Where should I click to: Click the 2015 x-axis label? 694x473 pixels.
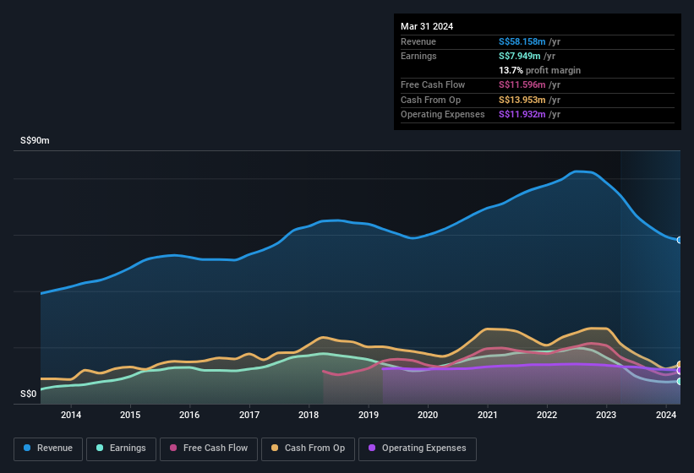[x=130, y=415]
